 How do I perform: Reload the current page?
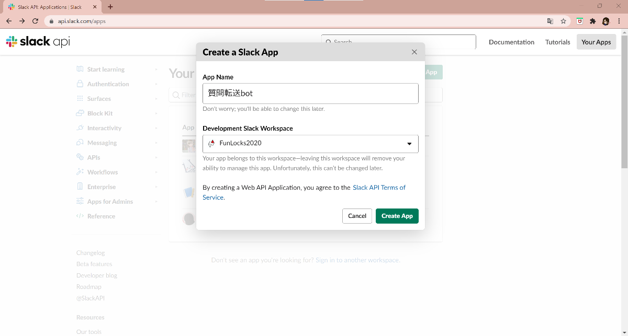point(35,21)
